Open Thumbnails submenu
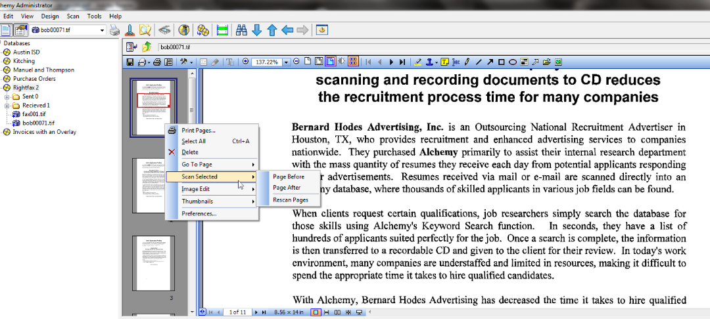 [212, 201]
